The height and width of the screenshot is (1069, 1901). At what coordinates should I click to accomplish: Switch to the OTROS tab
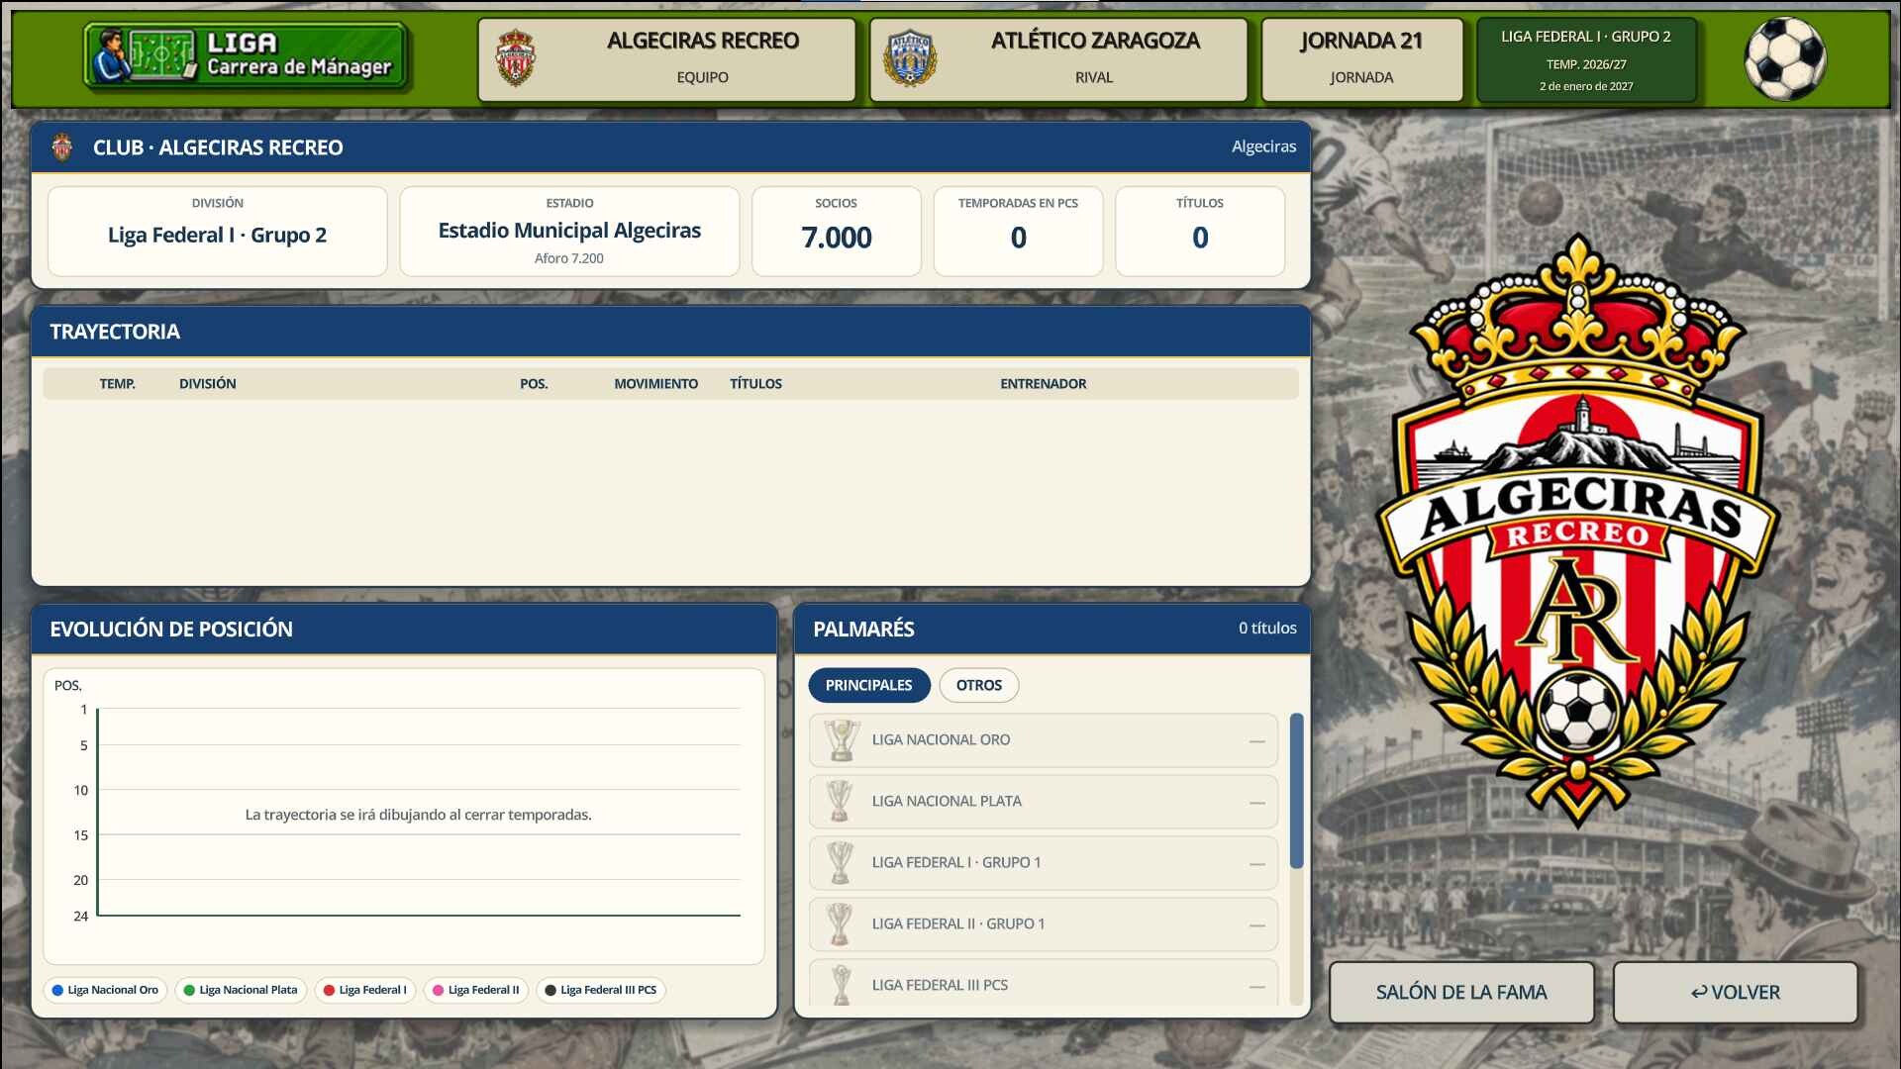tap(978, 685)
